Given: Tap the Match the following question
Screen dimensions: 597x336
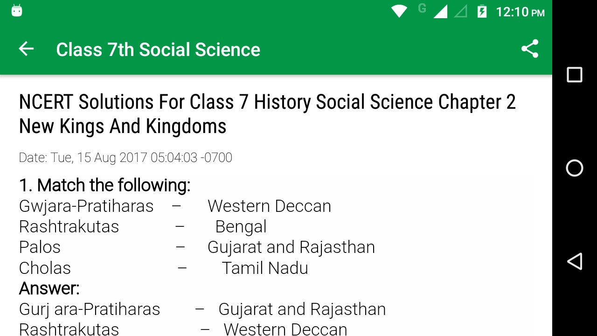Looking at the screenshot, I should tap(104, 185).
